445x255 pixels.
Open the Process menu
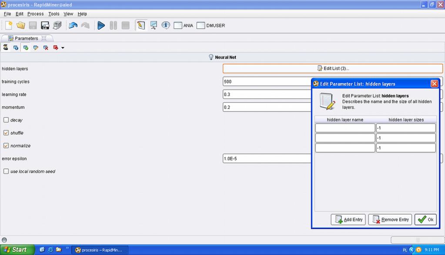tap(36, 14)
